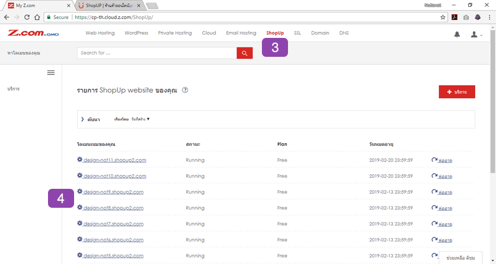Screen dimensions: 496x264
Task: Go back with browser back arrow
Action: pyautogui.click(x=7, y=17)
